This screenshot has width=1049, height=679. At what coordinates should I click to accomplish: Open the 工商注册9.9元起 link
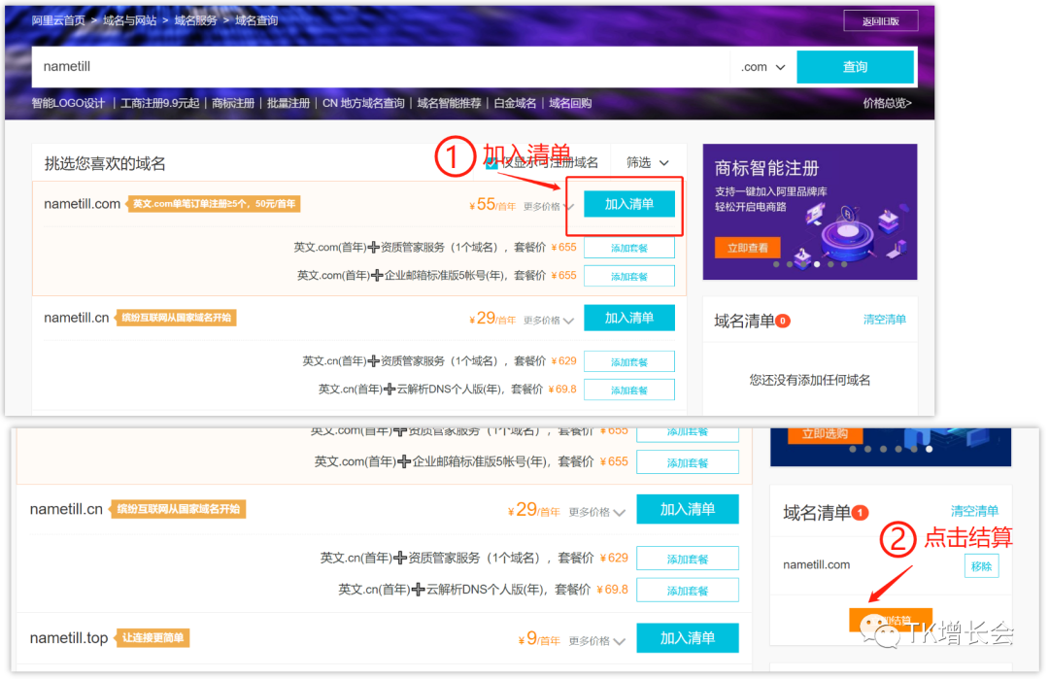pos(160,103)
